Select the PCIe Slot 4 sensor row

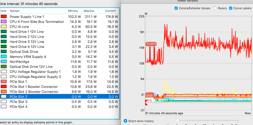(x=59, y=107)
